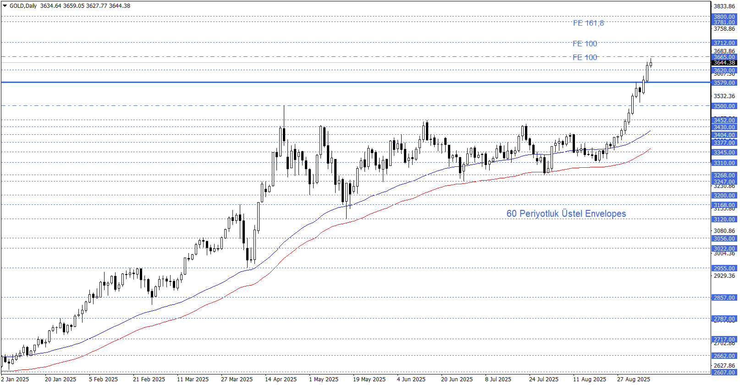Click the 27 Aug 2025 date on time axis

pos(634,379)
